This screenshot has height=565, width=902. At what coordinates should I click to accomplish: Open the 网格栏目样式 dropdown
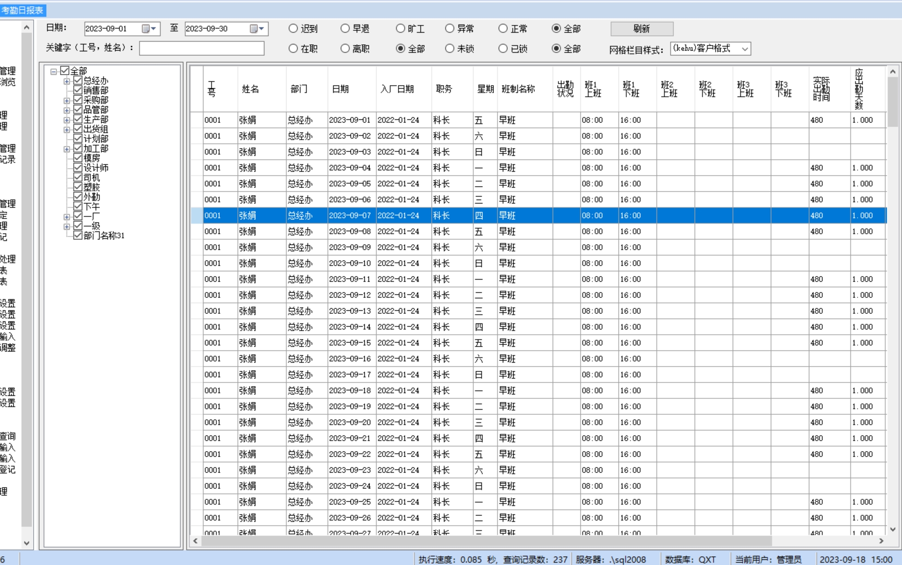point(744,49)
